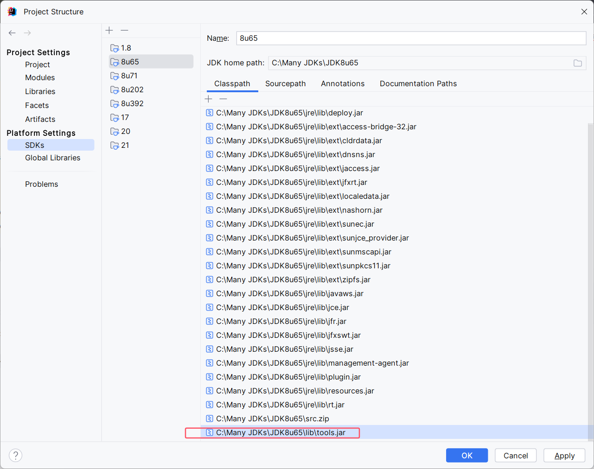Screen dimensions: 594x469
Task: Browse for JDK home path folder
Action: pos(578,63)
